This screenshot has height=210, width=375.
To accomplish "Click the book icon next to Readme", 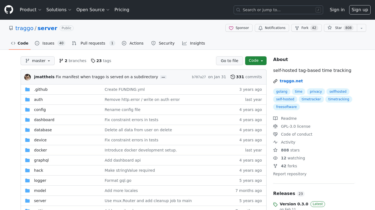I will (275, 118).
